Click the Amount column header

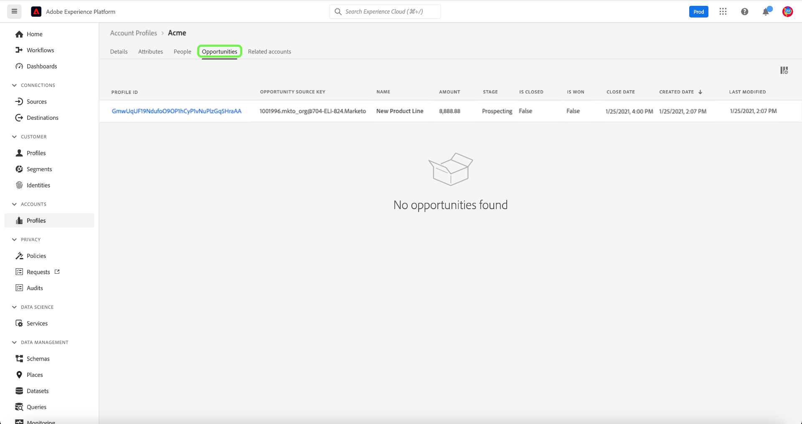pyautogui.click(x=449, y=92)
